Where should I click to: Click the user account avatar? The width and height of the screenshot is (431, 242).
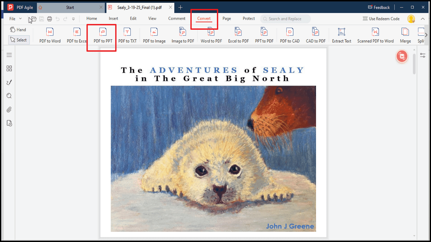(411, 19)
